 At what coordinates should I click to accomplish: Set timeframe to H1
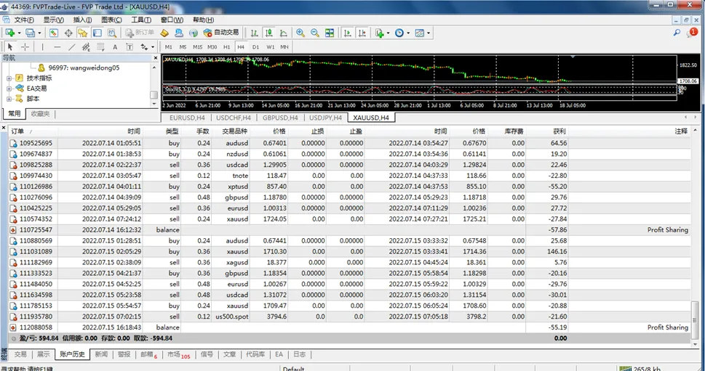(226, 46)
